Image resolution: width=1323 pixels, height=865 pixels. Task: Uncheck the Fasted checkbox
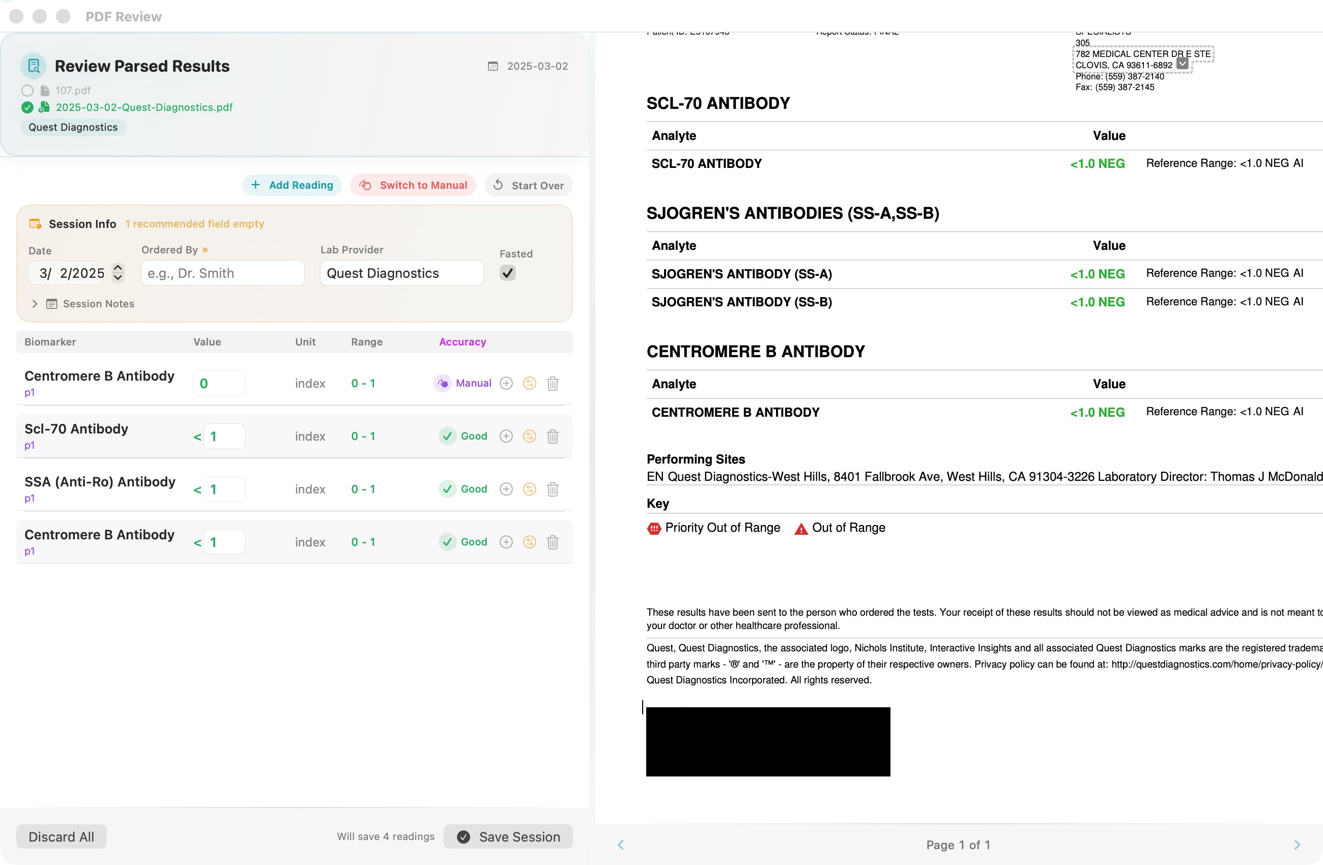(x=507, y=273)
